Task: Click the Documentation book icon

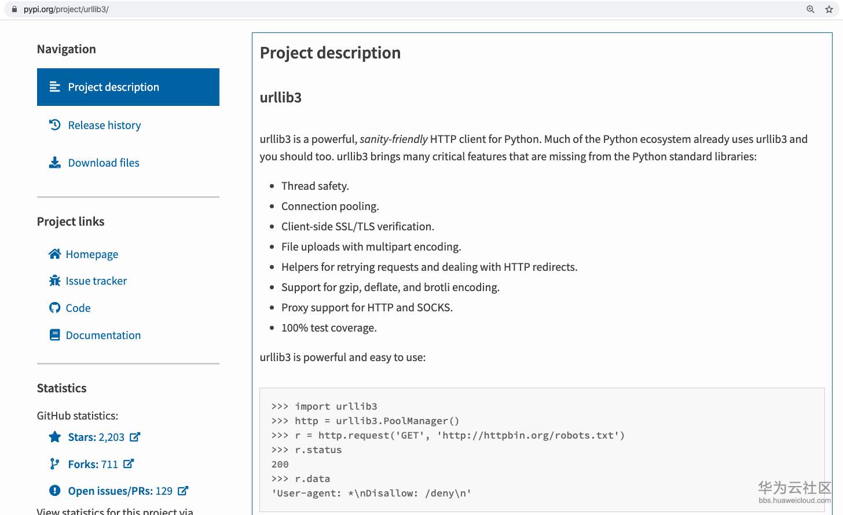Action: click(x=55, y=335)
